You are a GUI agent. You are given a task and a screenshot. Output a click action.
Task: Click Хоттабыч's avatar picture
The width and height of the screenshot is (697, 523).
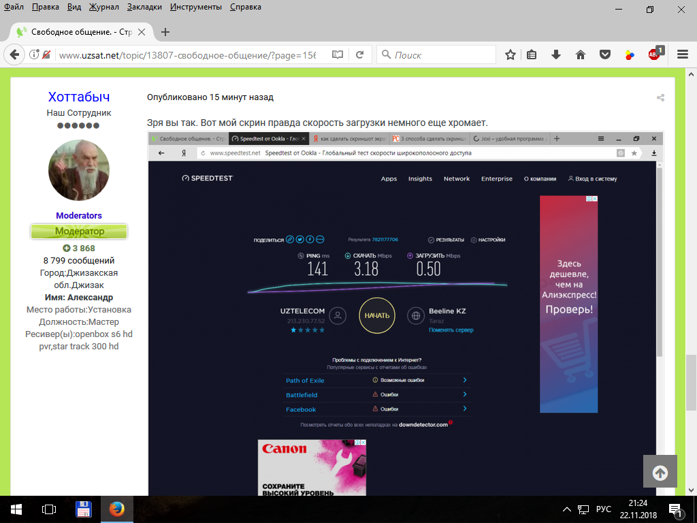click(x=79, y=170)
